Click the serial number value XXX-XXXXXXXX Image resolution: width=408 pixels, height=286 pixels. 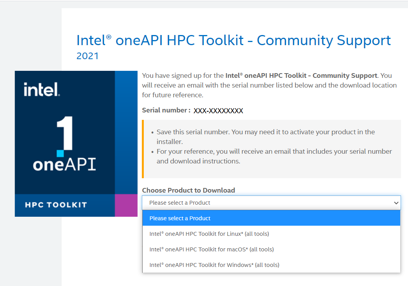pyautogui.click(x=218, y=111)
